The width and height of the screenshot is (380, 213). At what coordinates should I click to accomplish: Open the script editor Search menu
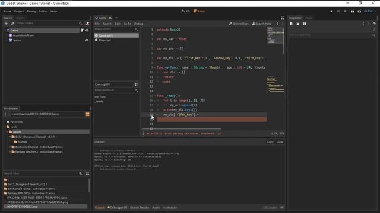(107, 24)
